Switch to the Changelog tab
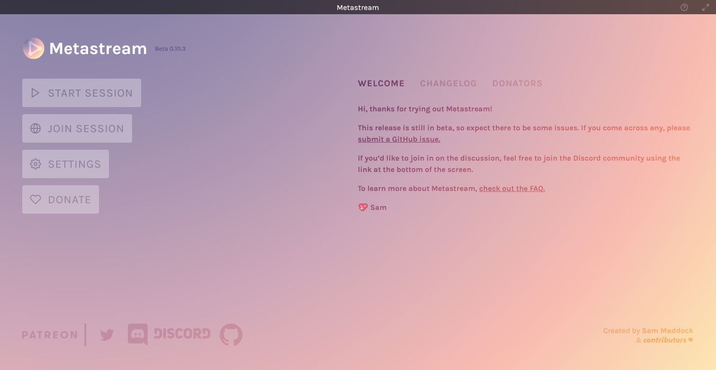The height and width of the screenshot is (370, 716). [x=448, y=83]
